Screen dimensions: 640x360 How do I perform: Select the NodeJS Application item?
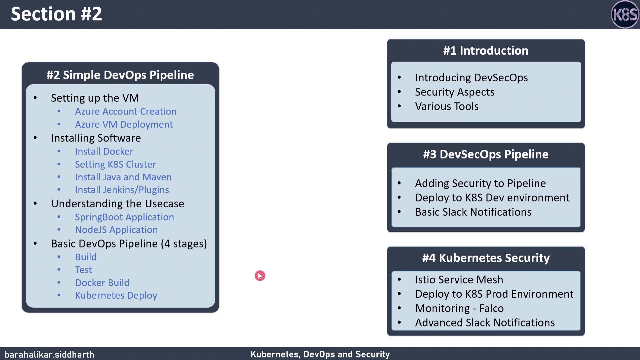(116, 230)
